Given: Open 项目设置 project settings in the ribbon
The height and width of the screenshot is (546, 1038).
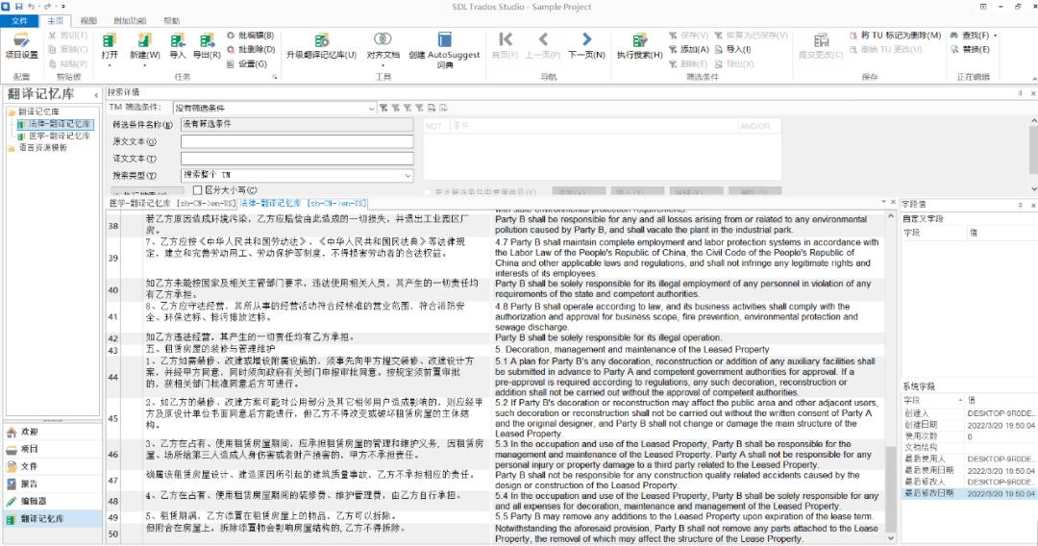Looking at the screenshot, I should pyautogui.click(x=22, y=46).
